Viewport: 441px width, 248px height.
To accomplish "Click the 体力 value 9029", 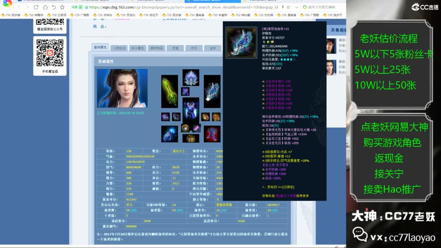I will point(176,167).
